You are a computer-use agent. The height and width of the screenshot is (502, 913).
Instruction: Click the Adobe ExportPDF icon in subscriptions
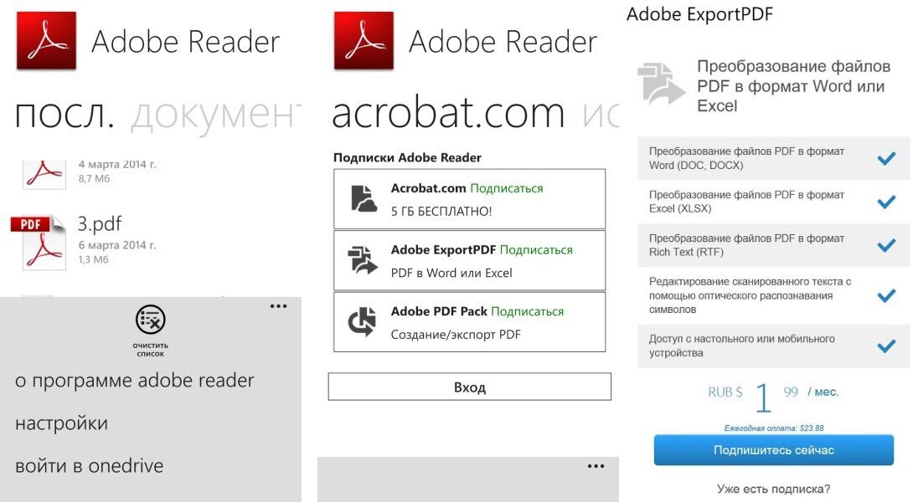pyautogui.click(x=362, y=260)
